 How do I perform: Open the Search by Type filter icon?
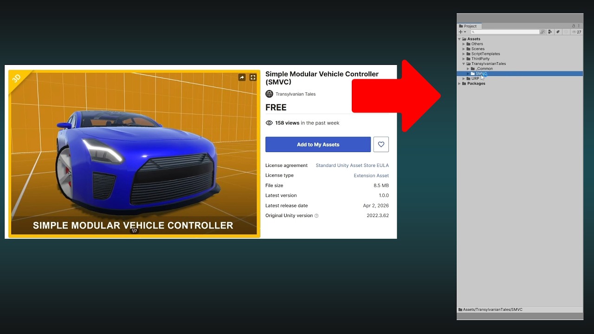(550, 32)
